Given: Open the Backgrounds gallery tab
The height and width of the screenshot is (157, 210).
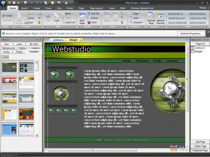Looking at the screenshot, I should point(9,48).
